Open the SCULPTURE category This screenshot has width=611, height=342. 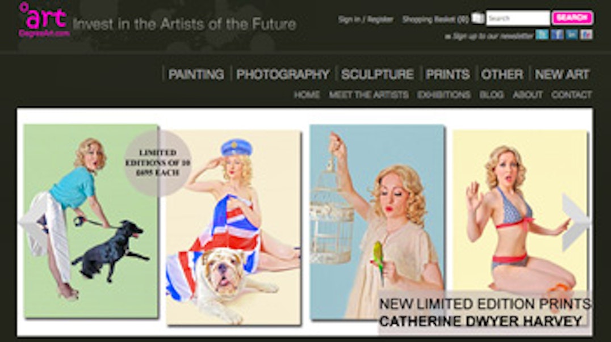(377, 74)
